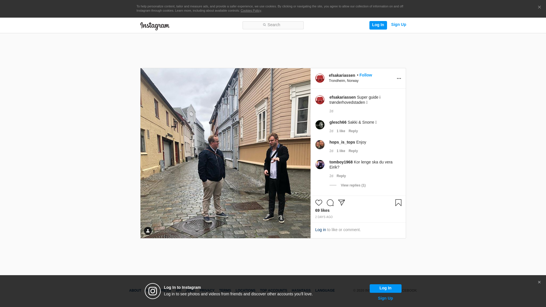Open LOCATIONS footer link
This screenshot has height=307, width=546.
click(x=245, y=291)
